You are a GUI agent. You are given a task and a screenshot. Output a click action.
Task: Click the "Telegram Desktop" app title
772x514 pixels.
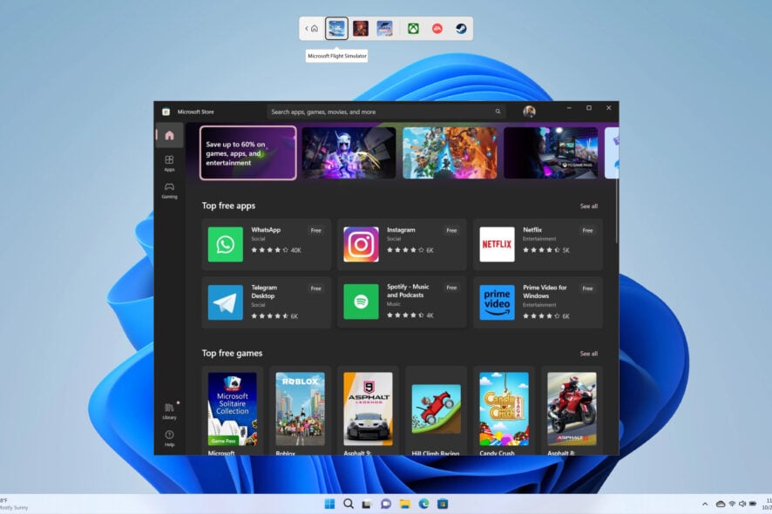pyautogui.click(x=264, y=292)
